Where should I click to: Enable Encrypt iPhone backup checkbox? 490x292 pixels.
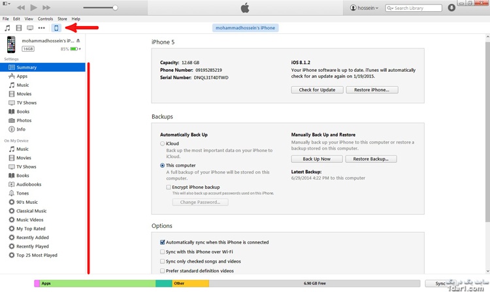[169, 187]
